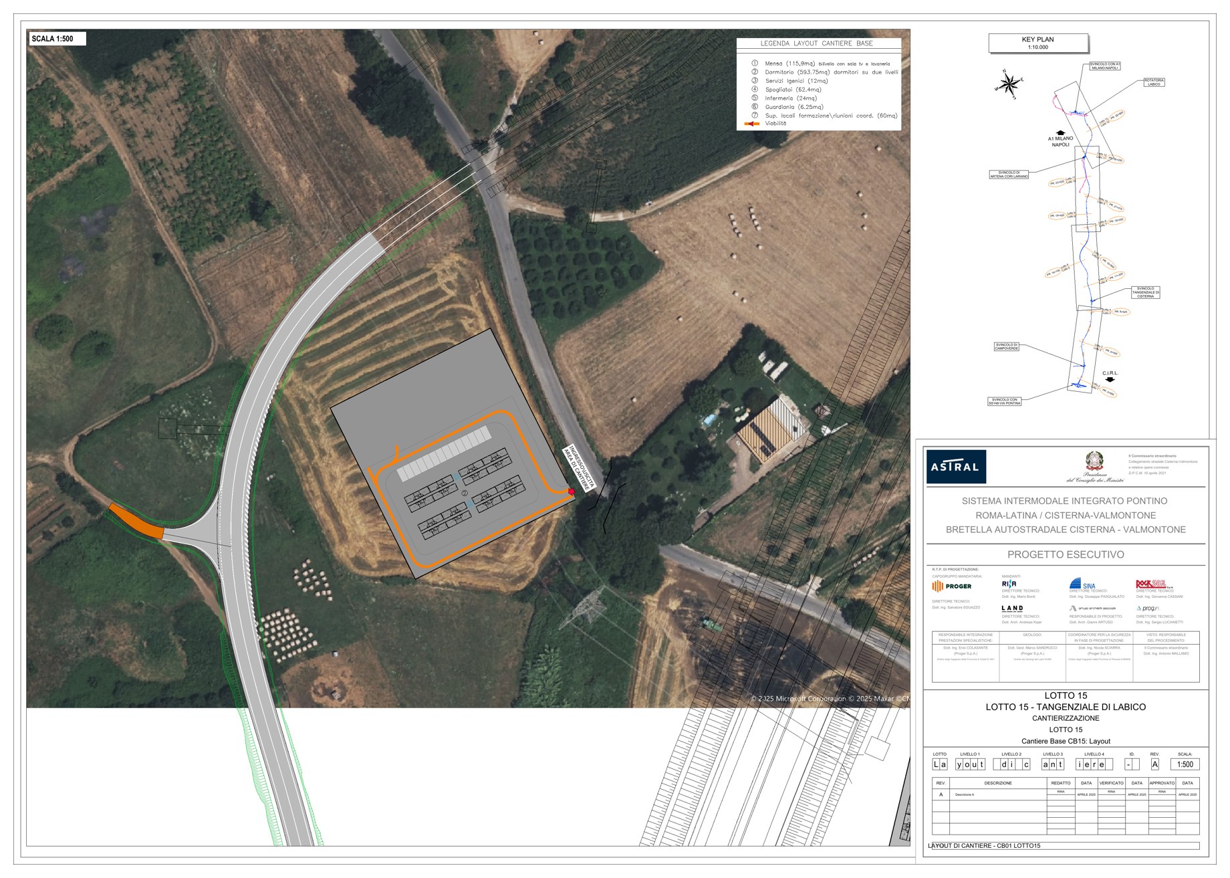Click SISTEMA INTERMODALE INTEGRATO PONTINO title
1230x878 pixels.
(1064, 501)
